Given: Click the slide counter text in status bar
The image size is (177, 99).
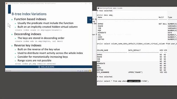Looking at the screenshot, I should click(x=8, y=71).
